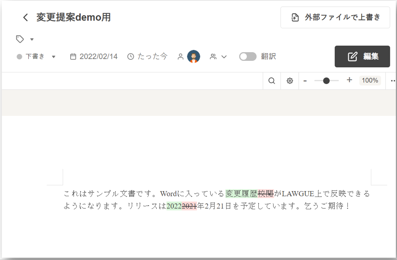Toggle the 翻訳 translation switch

248,57
